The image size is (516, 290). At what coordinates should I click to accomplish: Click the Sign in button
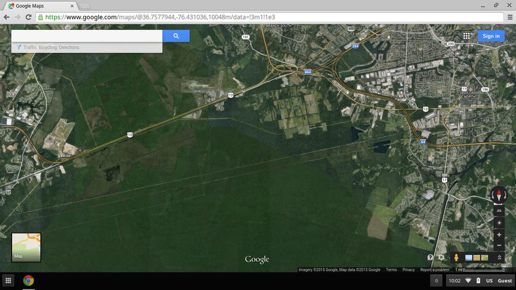click(x=491, y=36)
